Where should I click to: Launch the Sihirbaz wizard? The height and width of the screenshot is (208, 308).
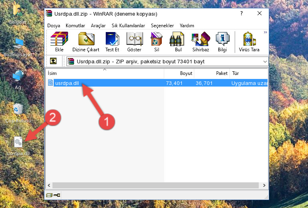tap(201, 42)
